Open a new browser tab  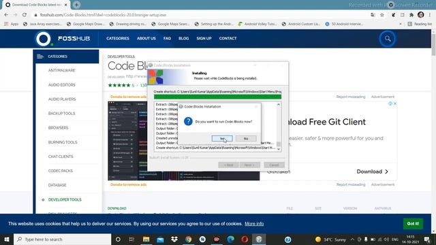click(x=76, y=5)
